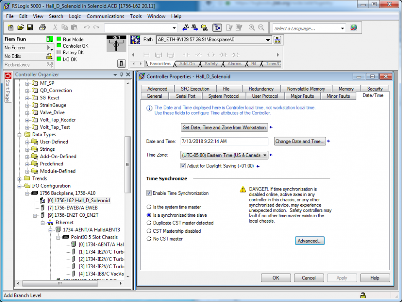
Task: Click the Help button in dialog
Action: [375, 278]
